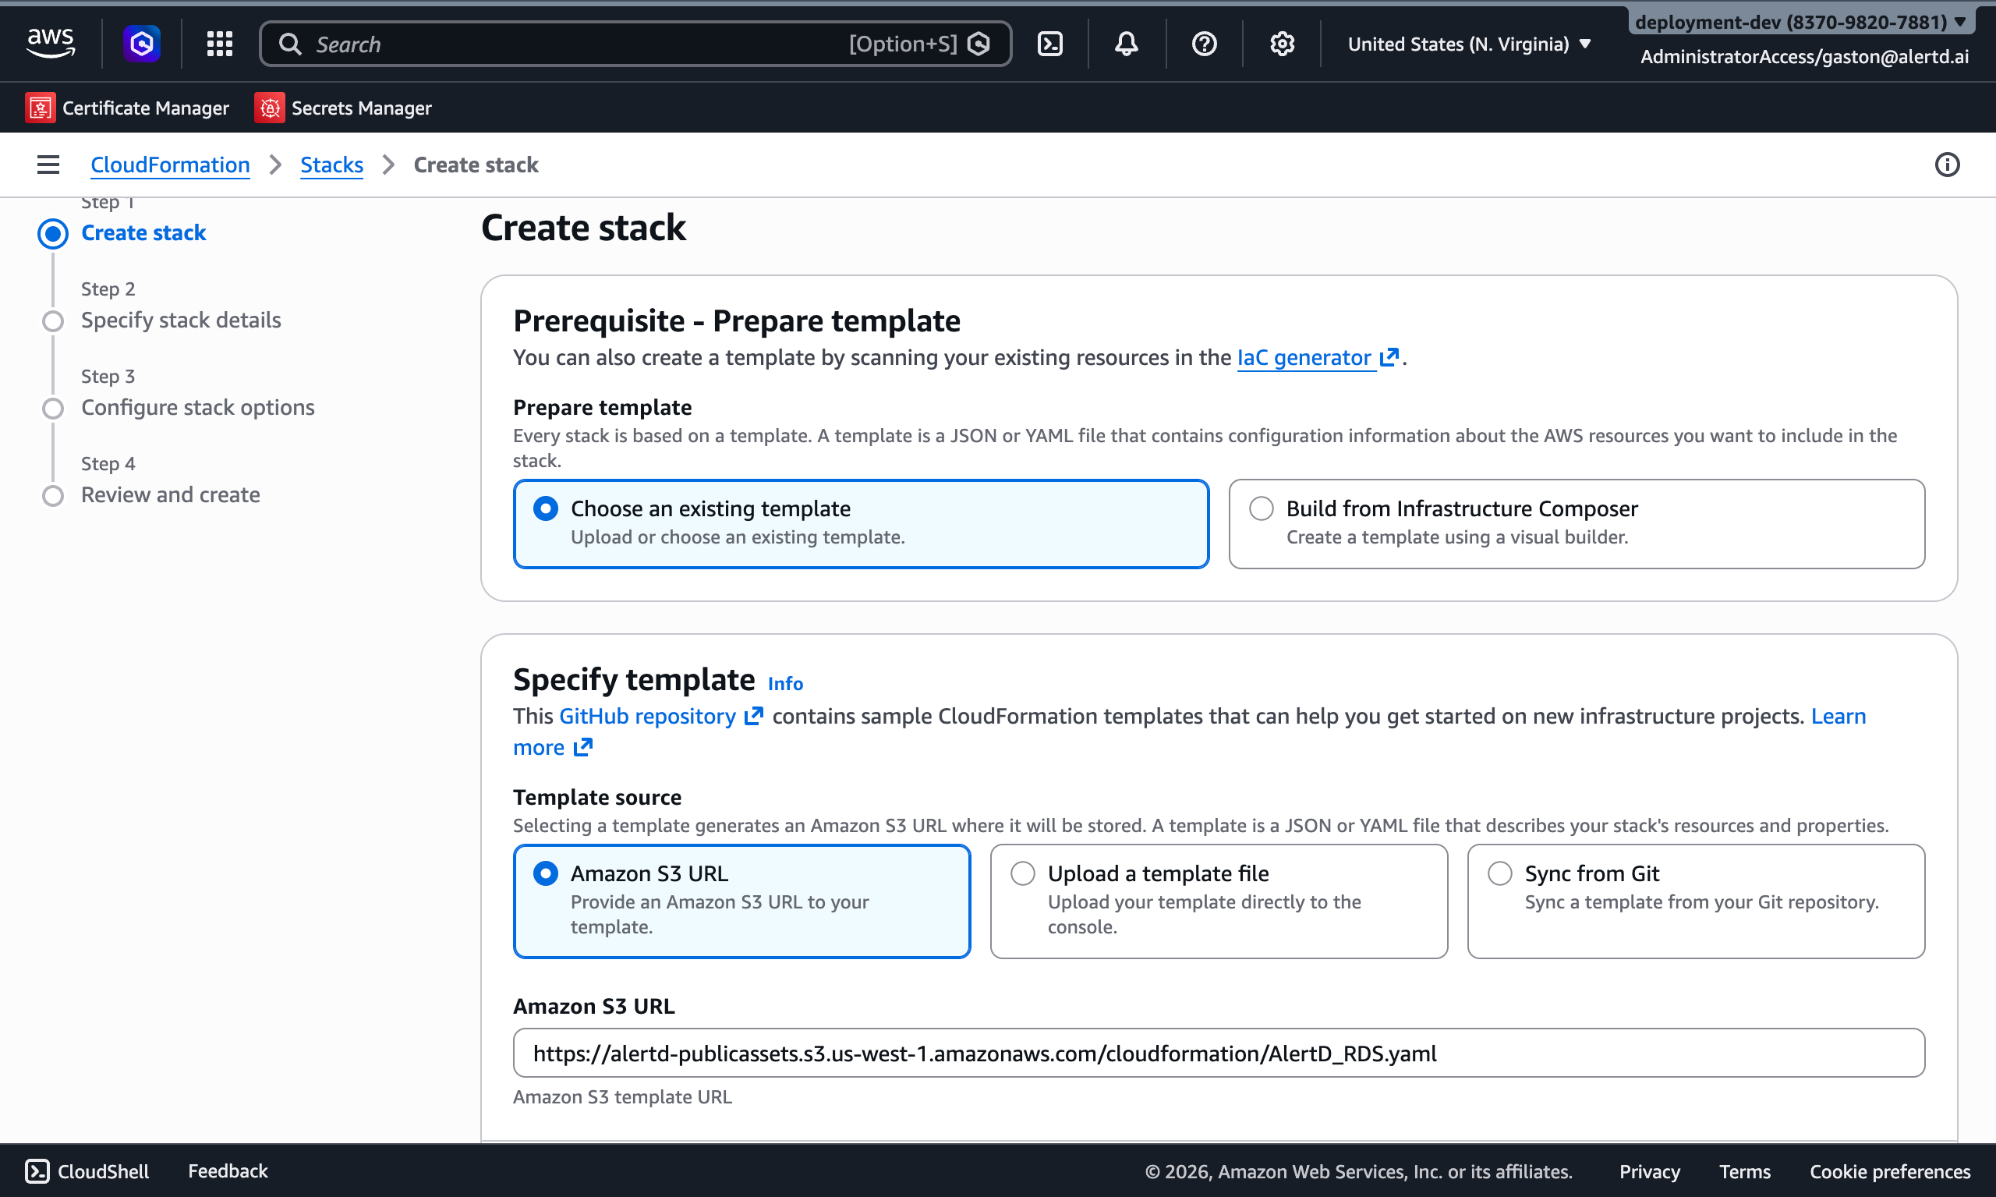1996x1197 pixels.
Task: Click the search magnifier icon
Action: 290,44
